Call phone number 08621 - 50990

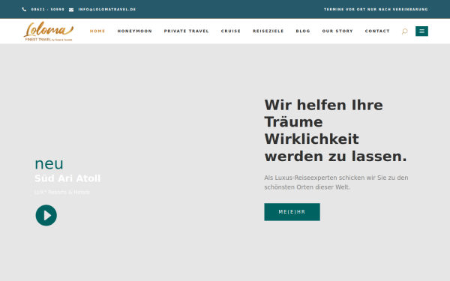(48, 10)
